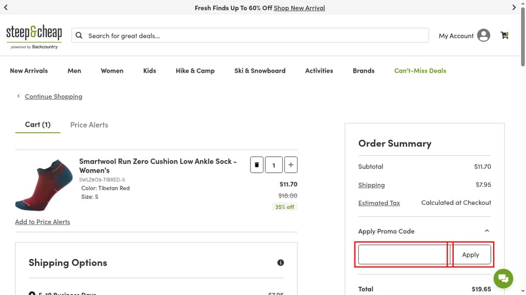Click the Color: Tibetan Red text
The image size is (526, 295).
click(105, 188)
